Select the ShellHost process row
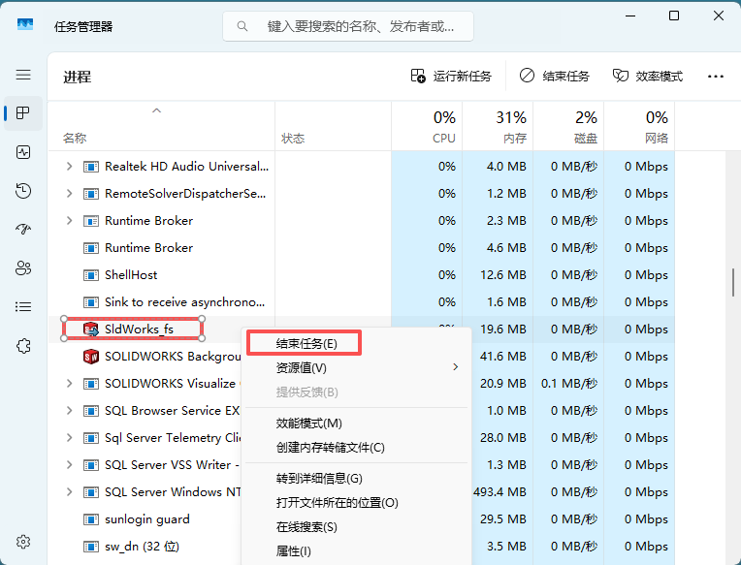The height and width of the screenshot is (565, 741). coord(362,274)
